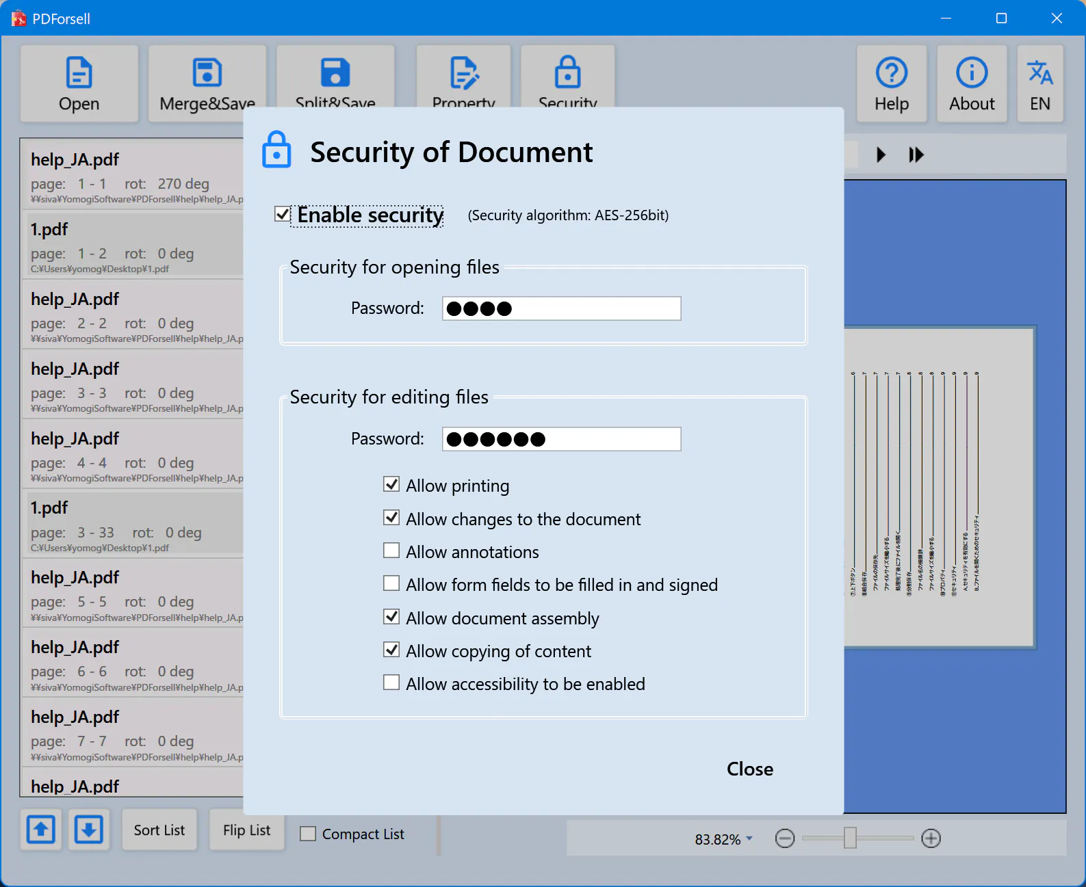Click the Close button in security dialog

pyautogui.click(x=750, y=769)
